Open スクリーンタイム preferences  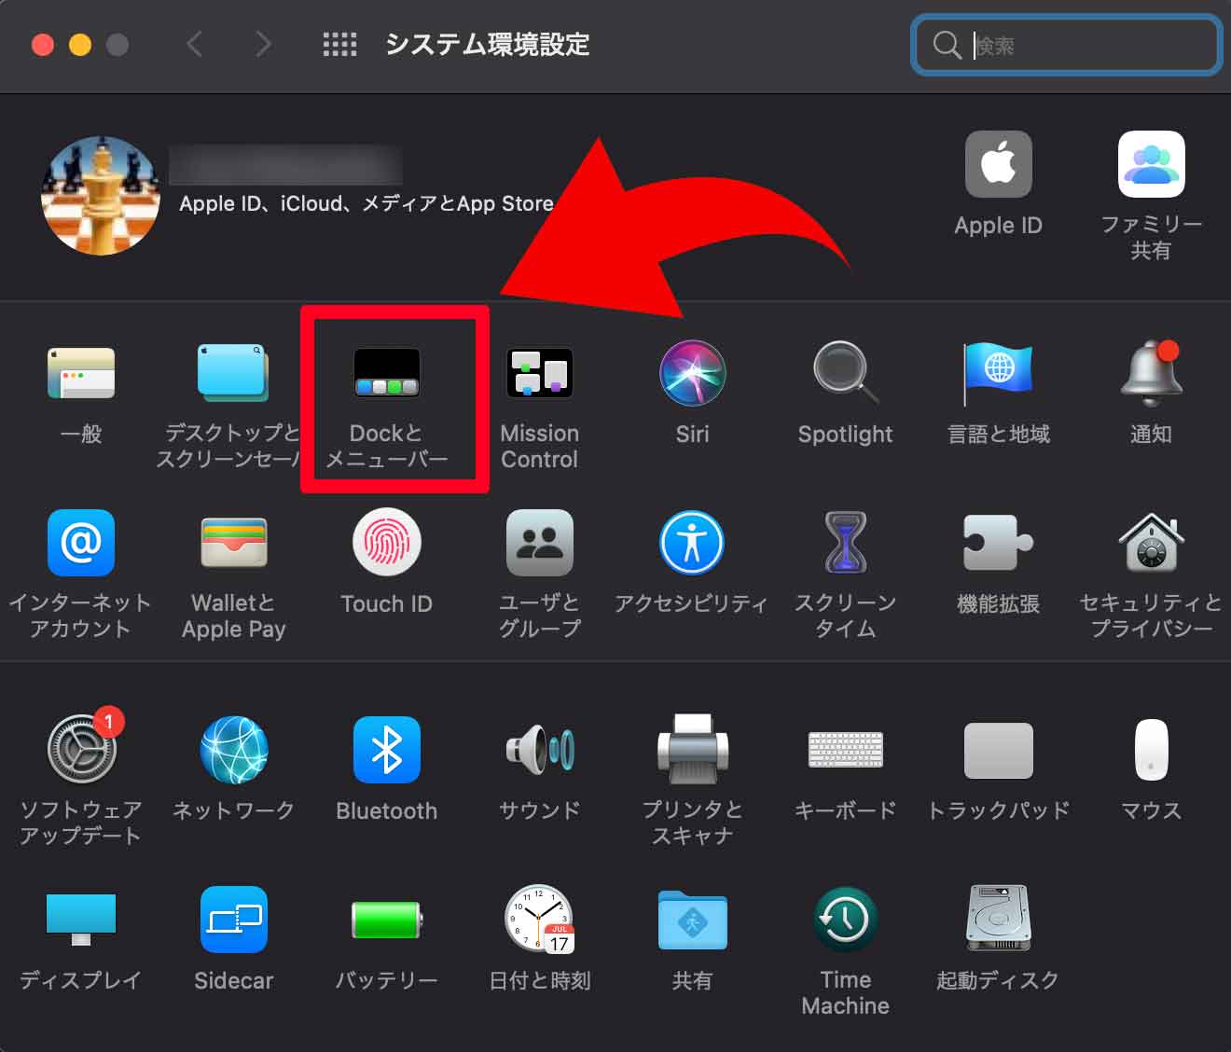point(845,543)
